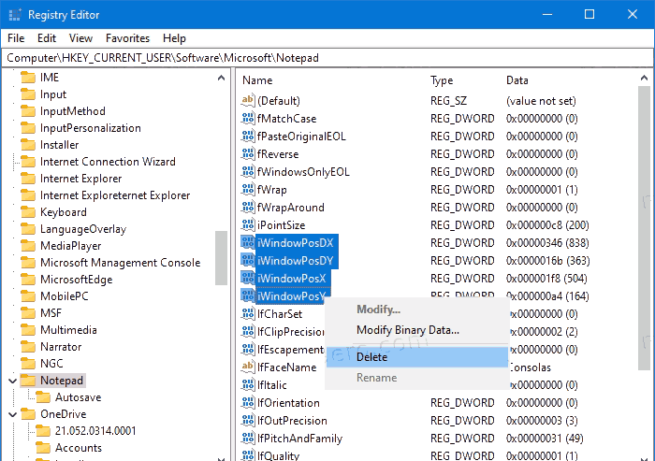This screenshot has height=461, width=655.
Task: Select the InputMethod key
Action: click(x=73, y=111)
